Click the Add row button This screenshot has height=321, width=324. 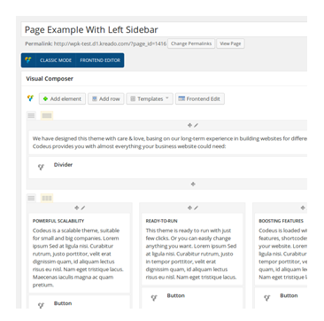(x=106, y=99)
